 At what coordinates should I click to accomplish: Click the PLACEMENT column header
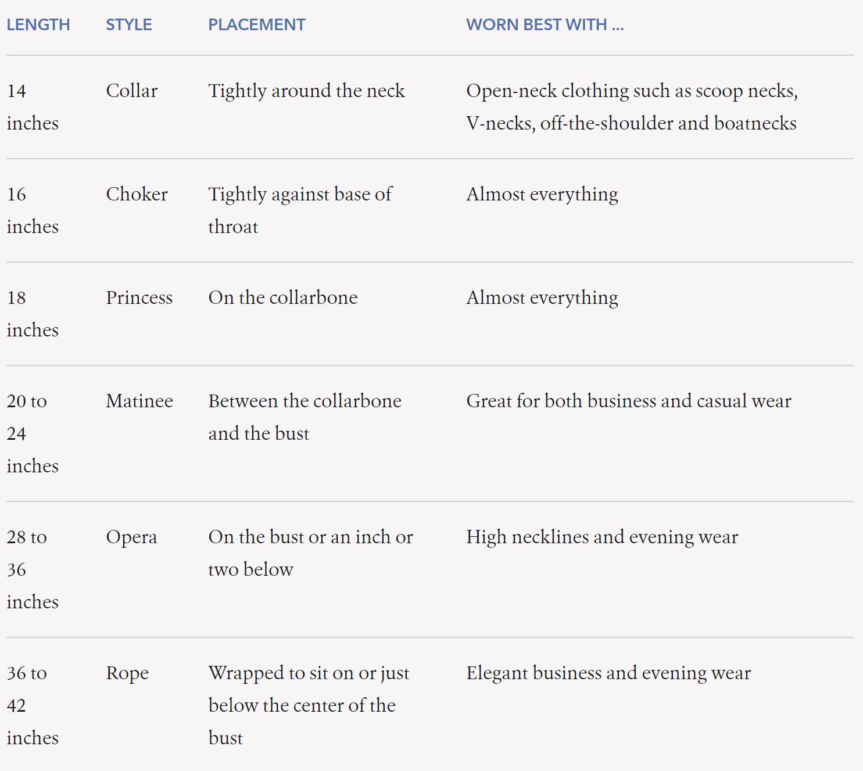[x=256, y=25]
